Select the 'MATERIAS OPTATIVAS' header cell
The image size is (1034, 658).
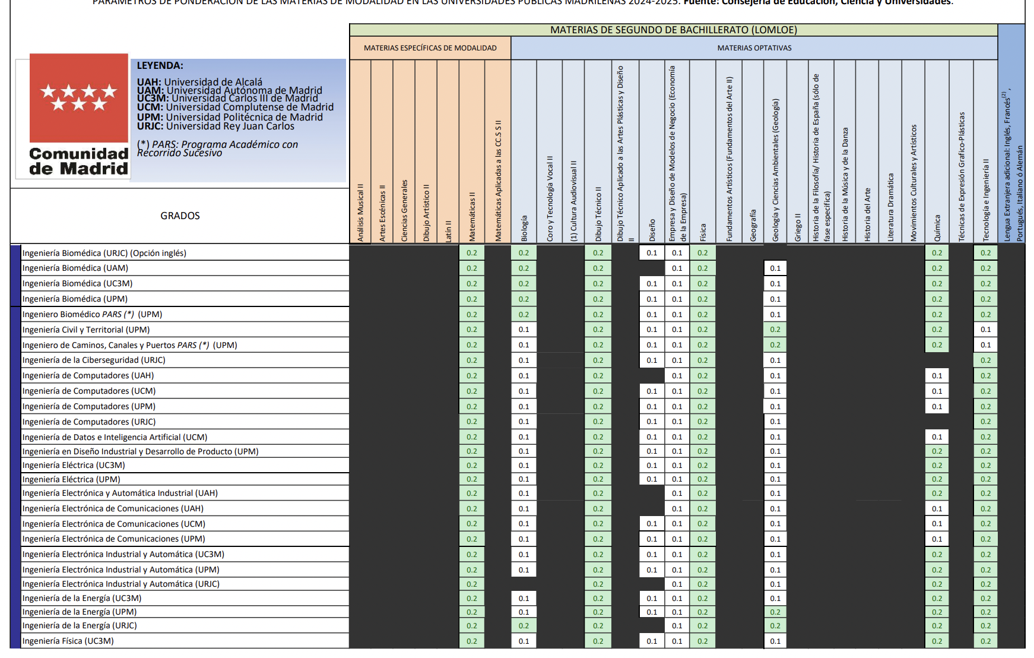click(x=754, y=48)
